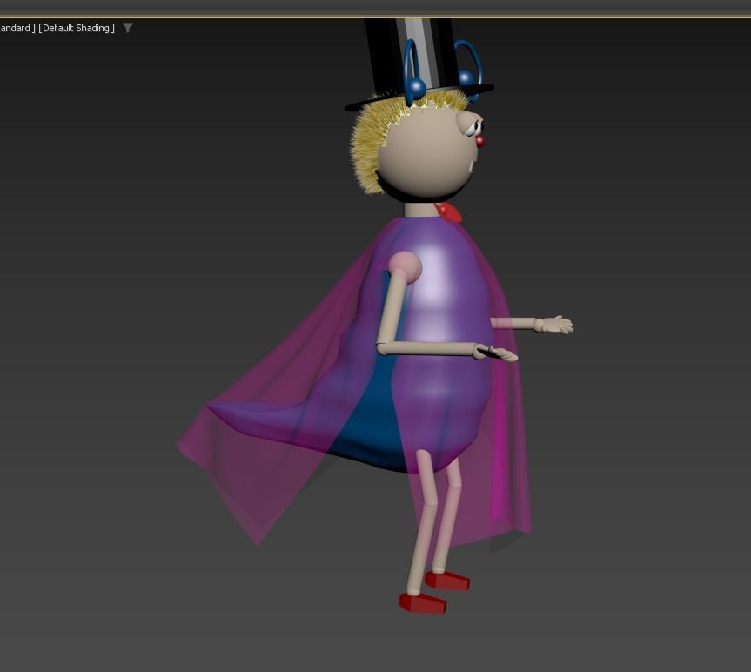Click the viewport filter funnel icon

[128, 28]
